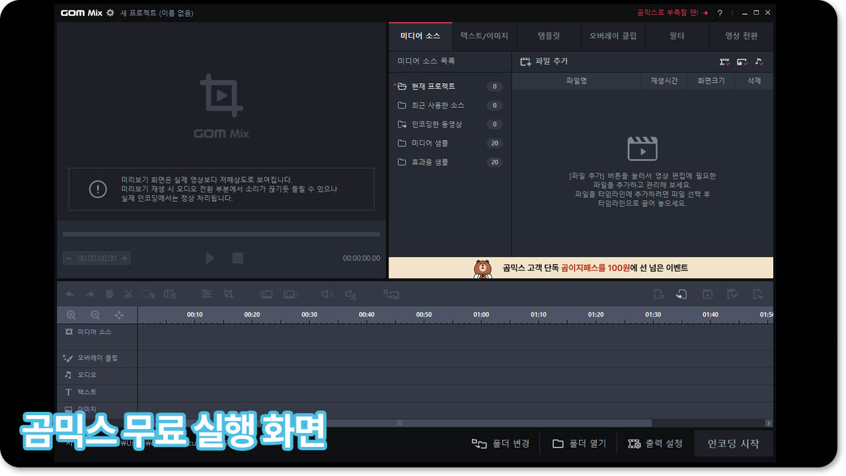Toggle mute using the speaker-off icon
The image size is (846, 476).
350,294
